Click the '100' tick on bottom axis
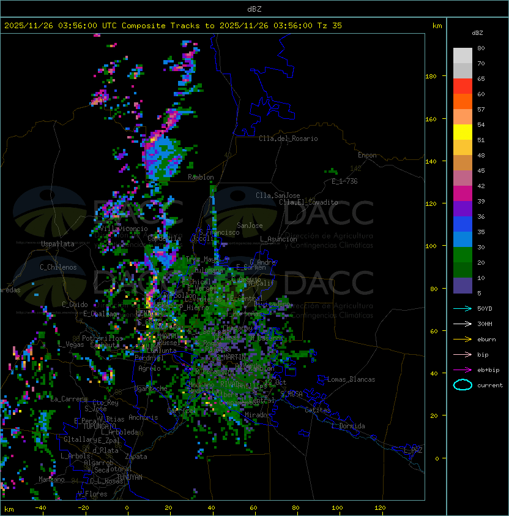This screenshot has width=509, height=516. (x=337, y=508)
